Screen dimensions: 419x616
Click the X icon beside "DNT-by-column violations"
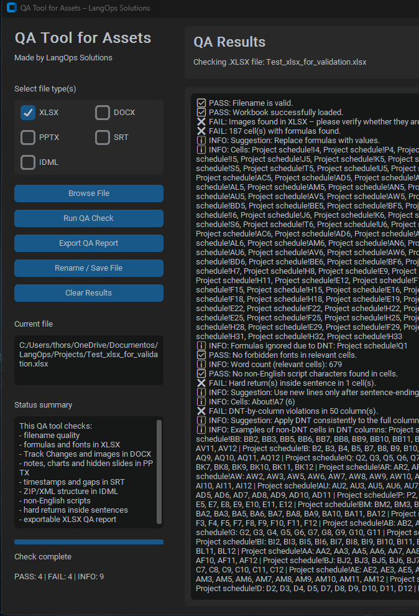201,411
